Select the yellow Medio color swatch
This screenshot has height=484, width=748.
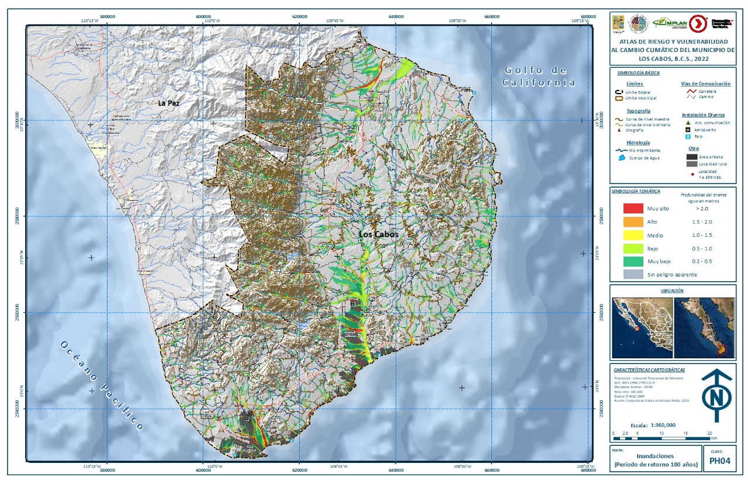[x=632, y=235]
